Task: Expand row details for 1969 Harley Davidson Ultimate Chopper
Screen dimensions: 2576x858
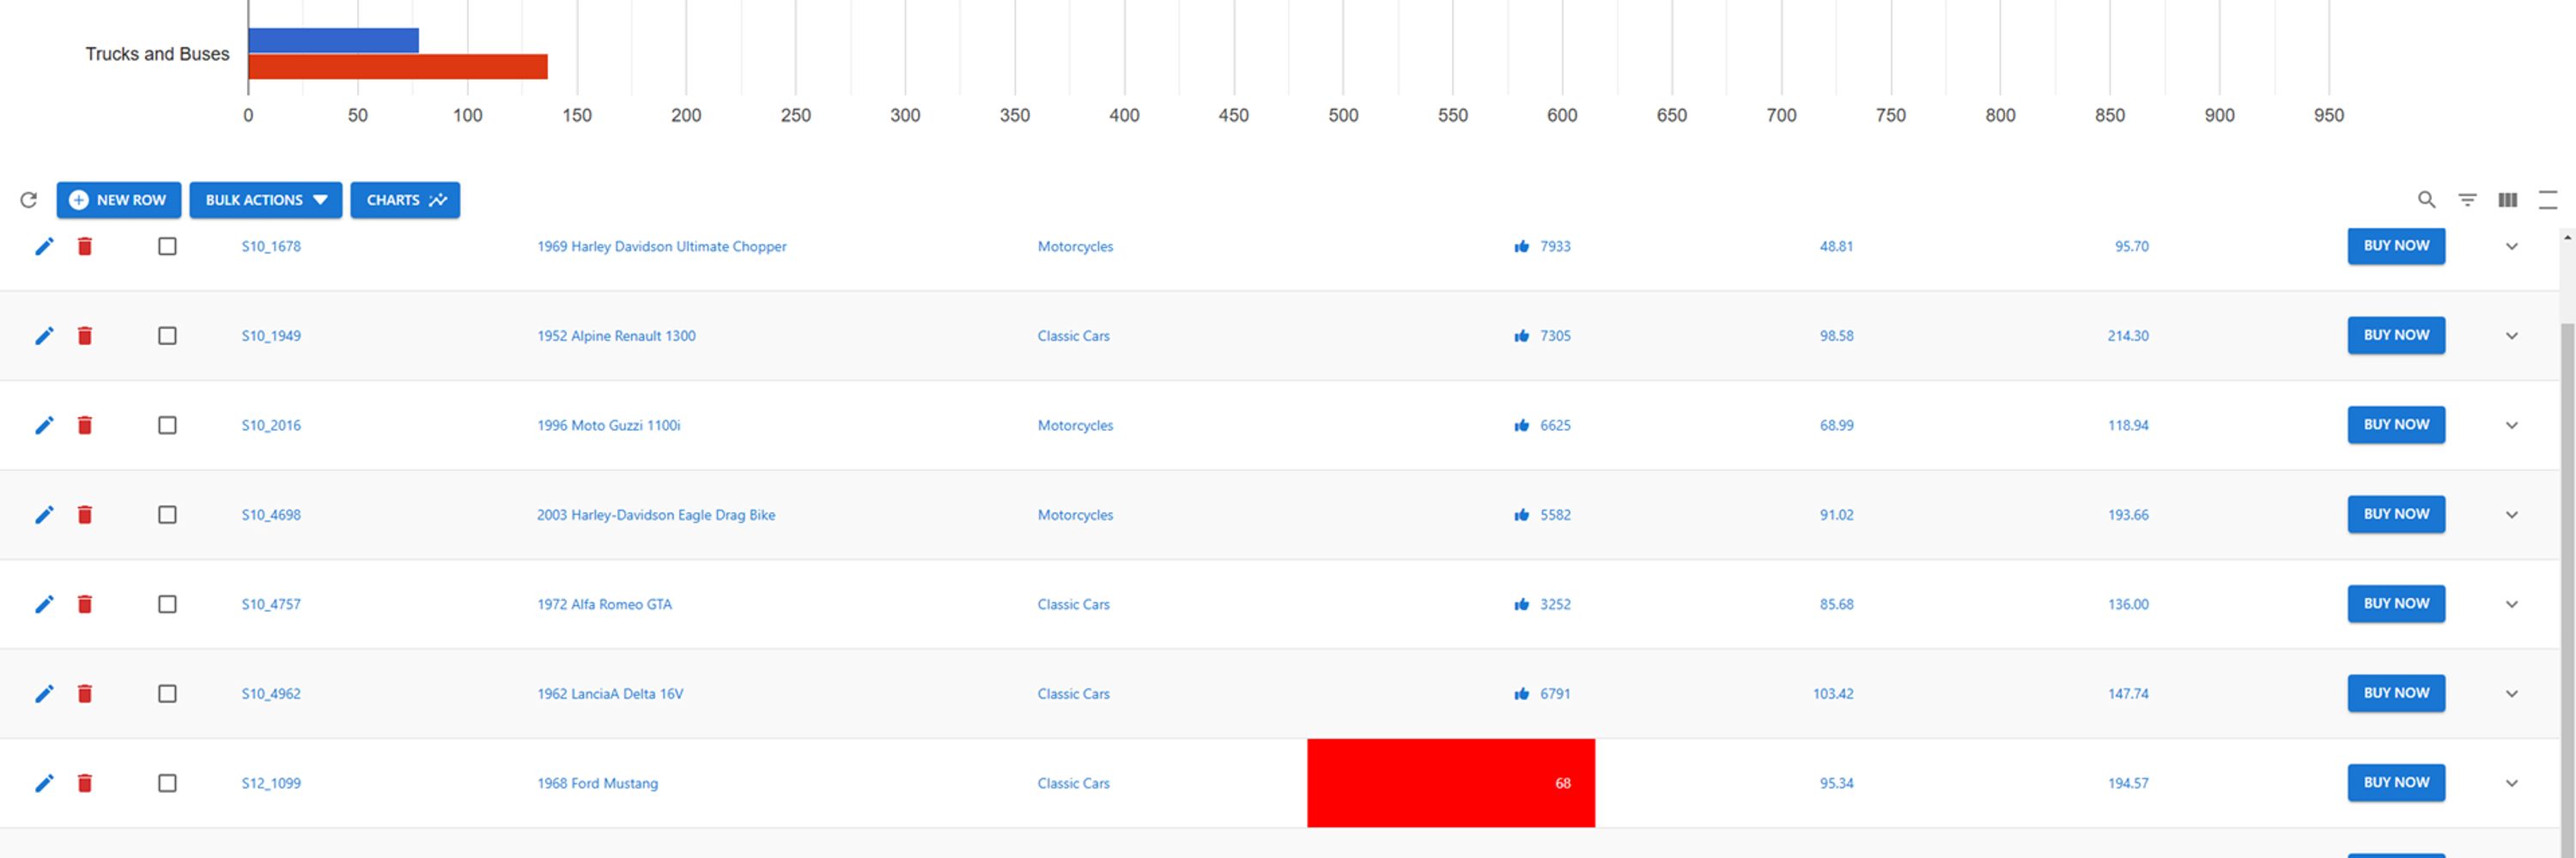Action: pos(2511,247)
